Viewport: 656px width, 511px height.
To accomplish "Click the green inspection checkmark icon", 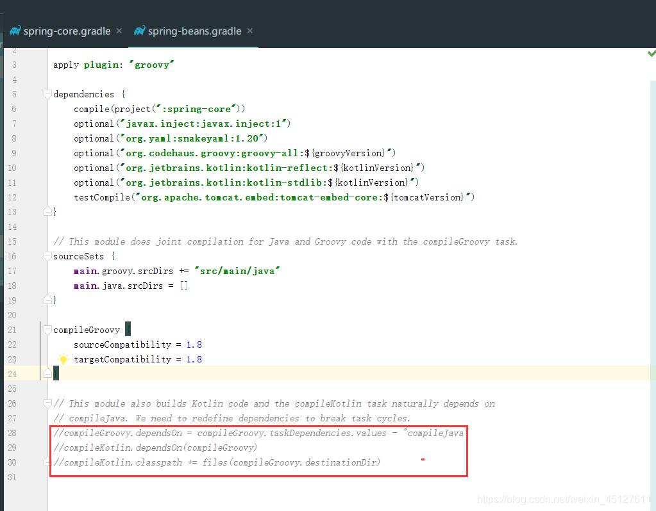I will (x=652, y=54).
